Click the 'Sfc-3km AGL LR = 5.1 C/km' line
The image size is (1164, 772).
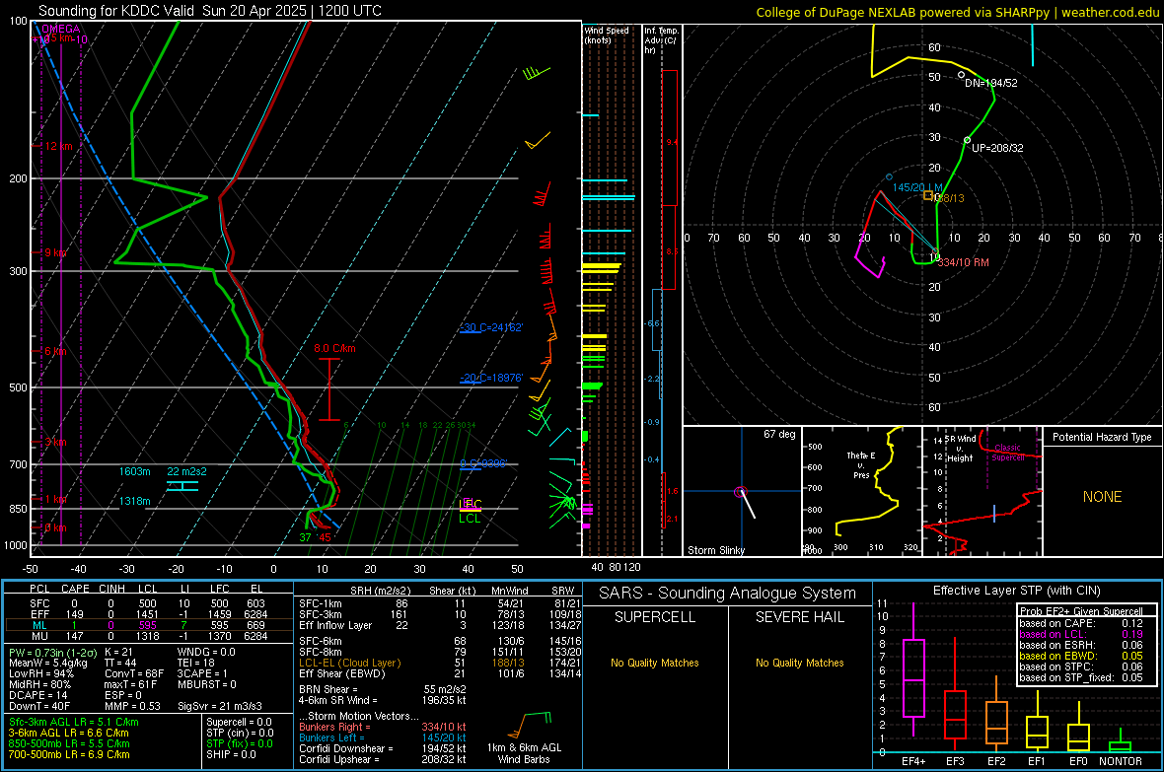[74, 723]
